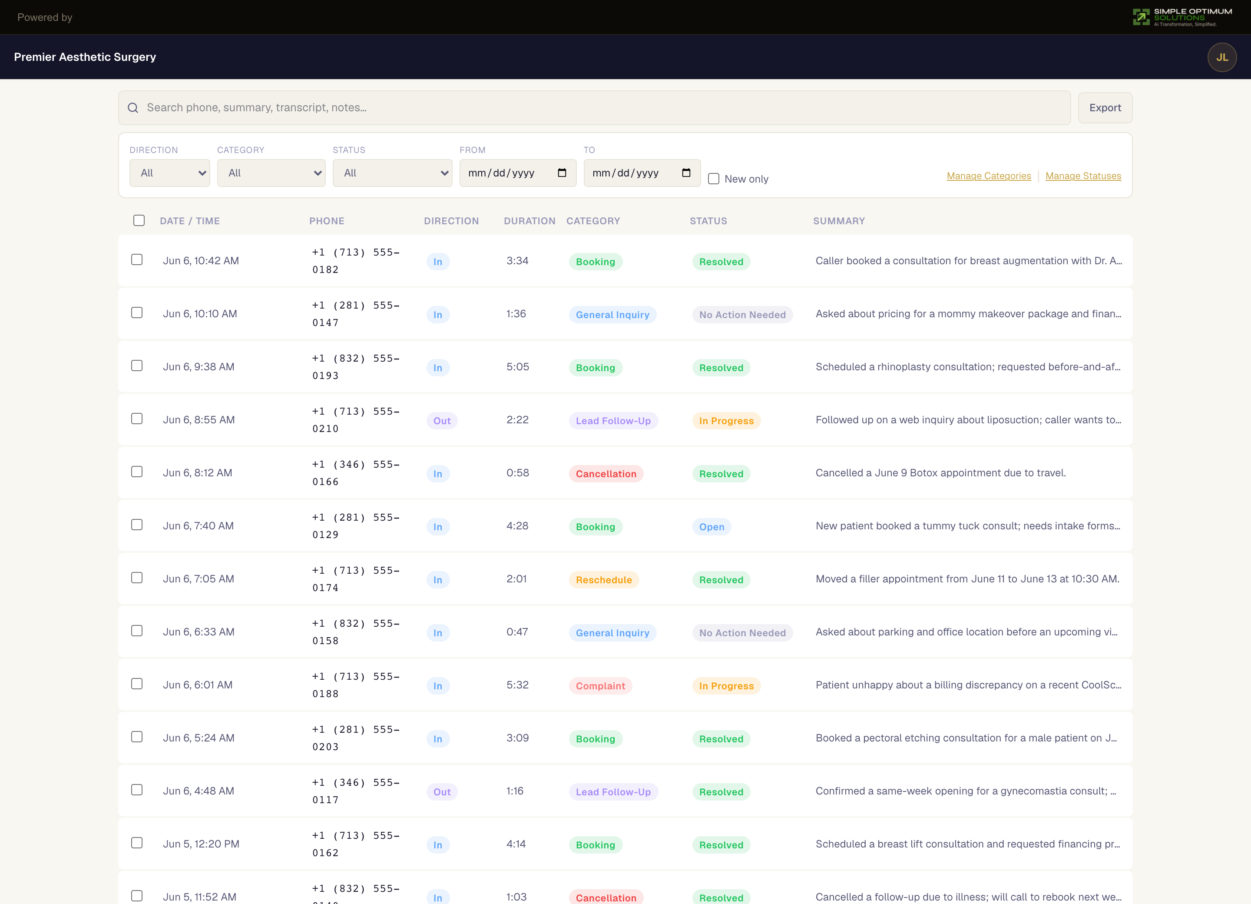Screen dimensions: 1251x904
Task: Click the Reschedule tag on the 7:05 AM call
Action: pyautogui.click(x=603, y=579)
